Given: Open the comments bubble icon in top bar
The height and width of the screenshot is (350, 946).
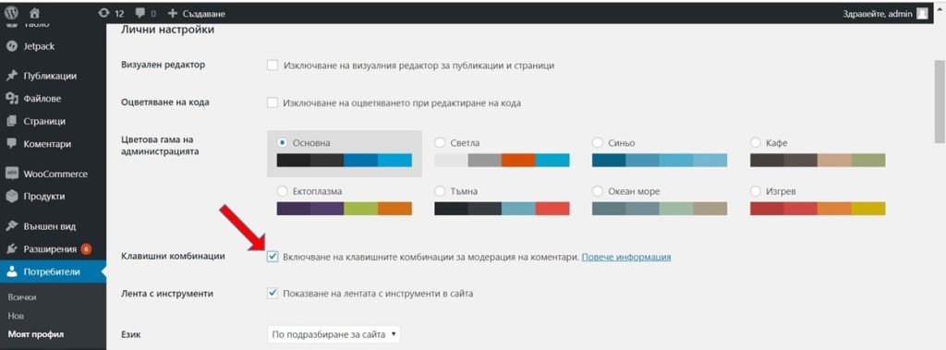Looking at the screenshot, I should coord(140,13).
